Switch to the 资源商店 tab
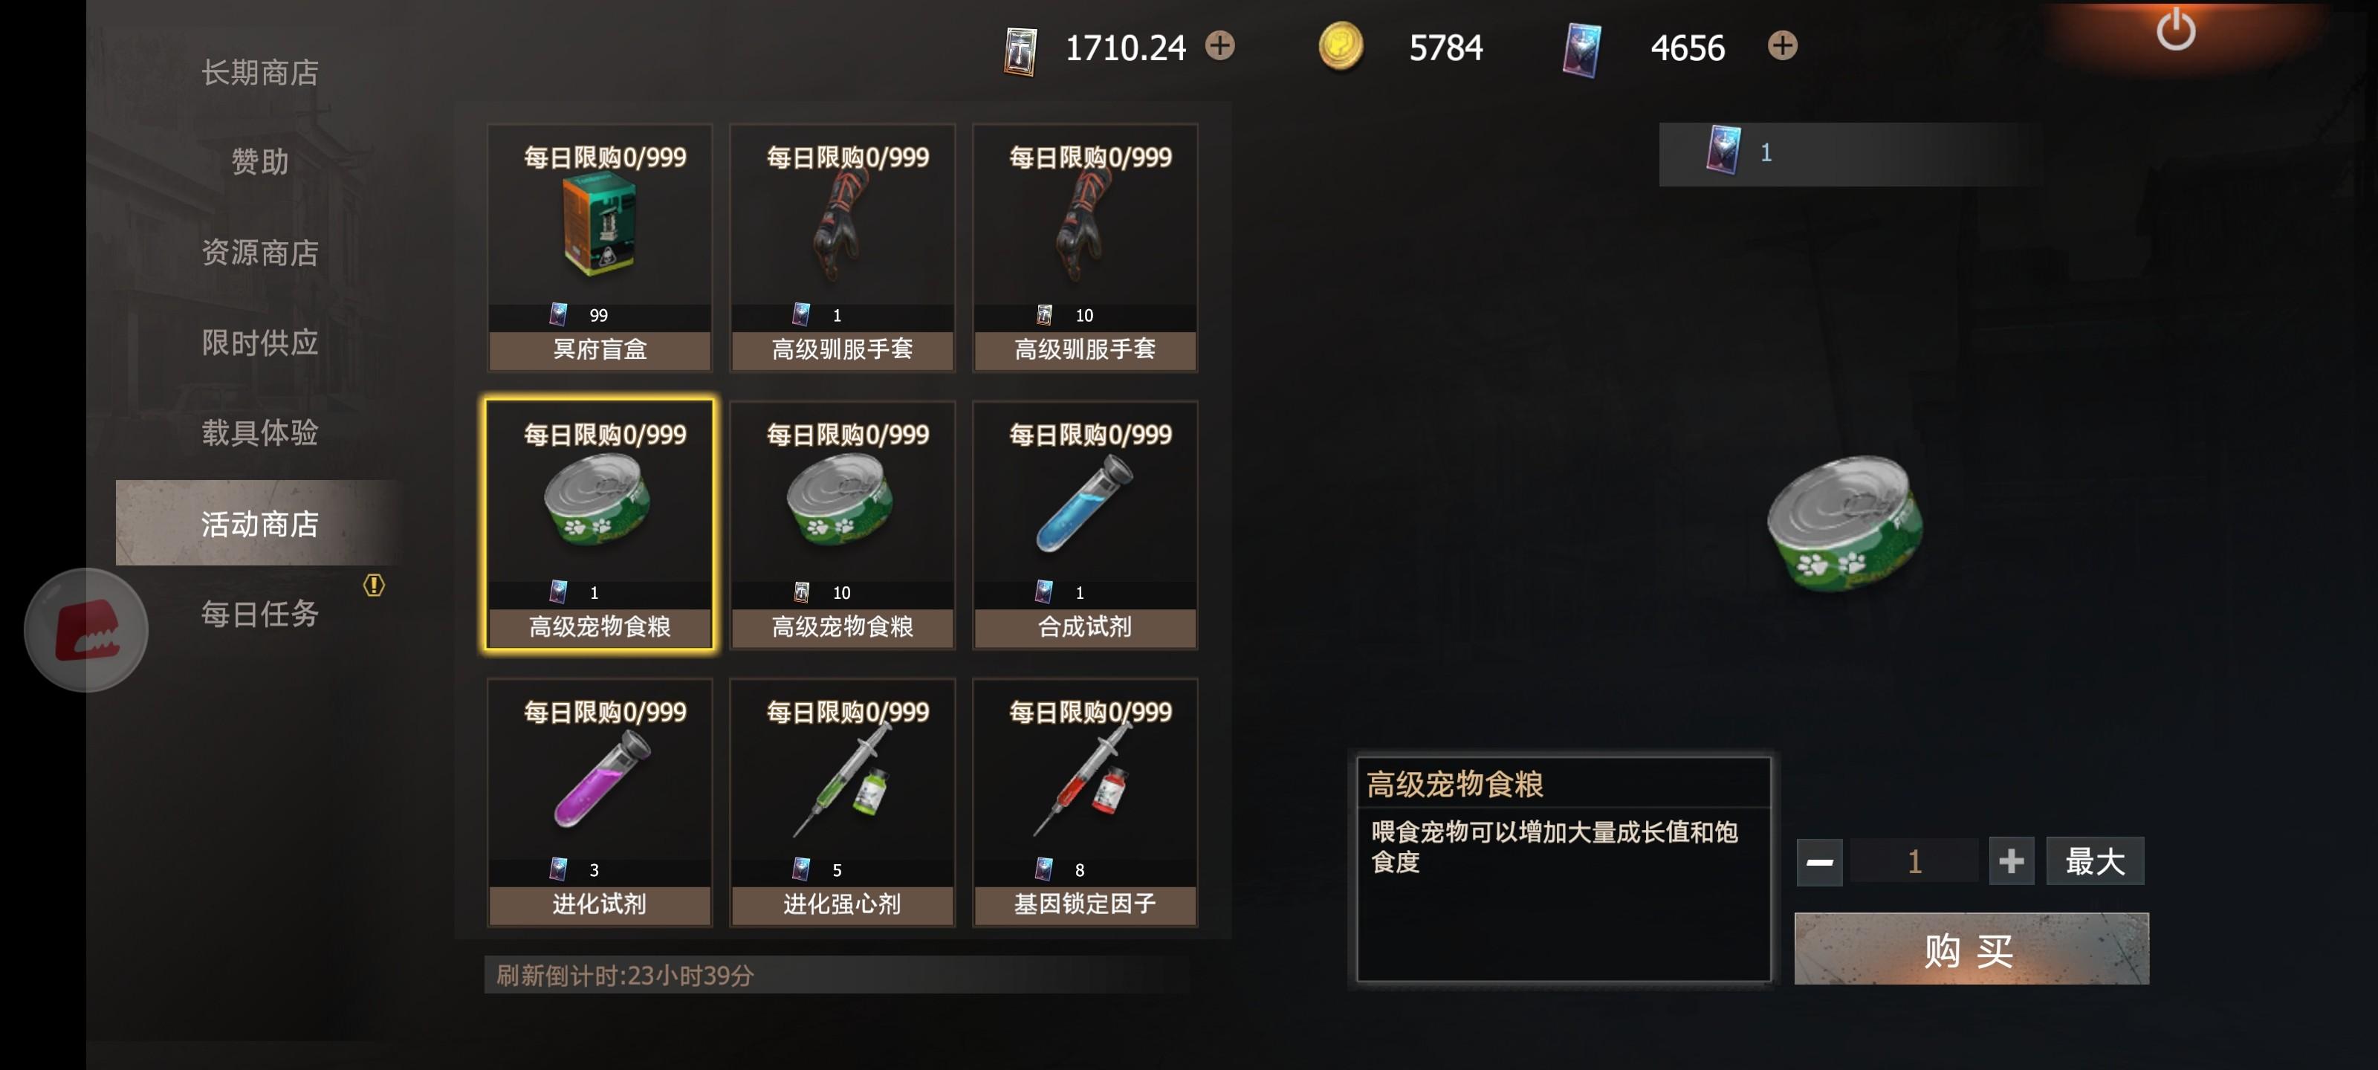Image resolution: width=2378 pixels, height=1070 pixels. pos(260,252)
